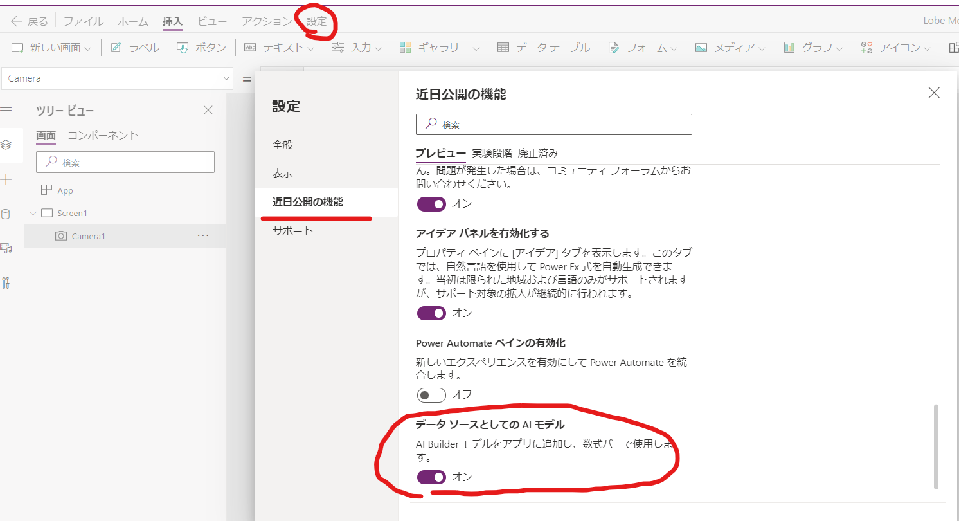The width and height of the screenshot is (959, 521).
Task: Open the ビュー tab
Action: 212,21
